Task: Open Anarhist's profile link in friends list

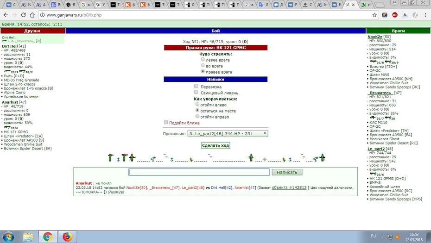Action: click(x=10, y=102)
